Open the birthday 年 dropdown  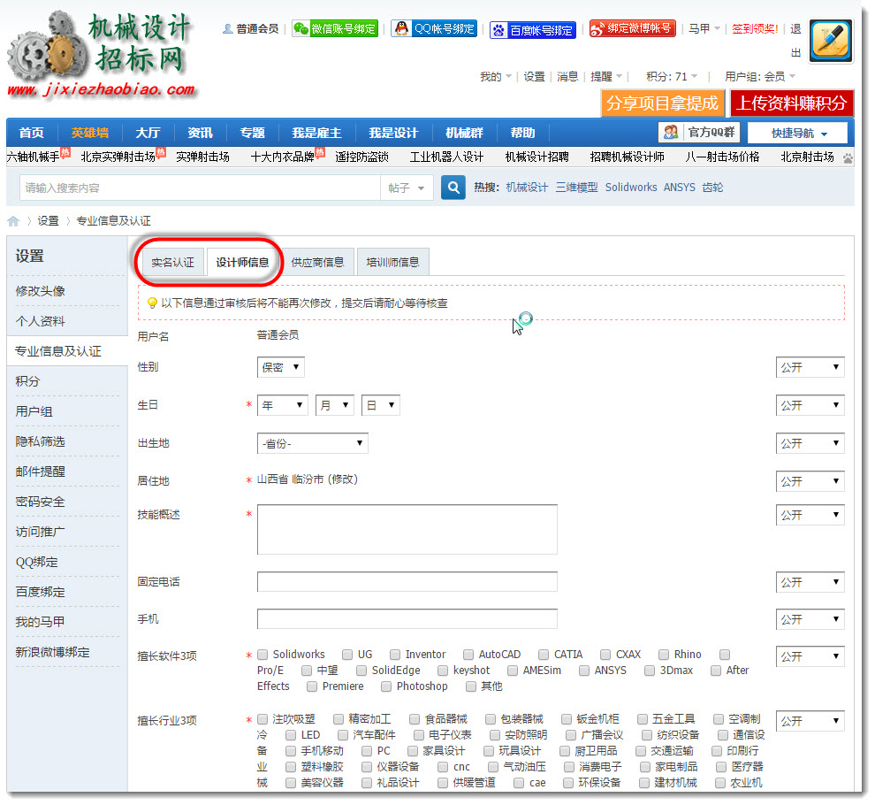(x=282, y=405)
